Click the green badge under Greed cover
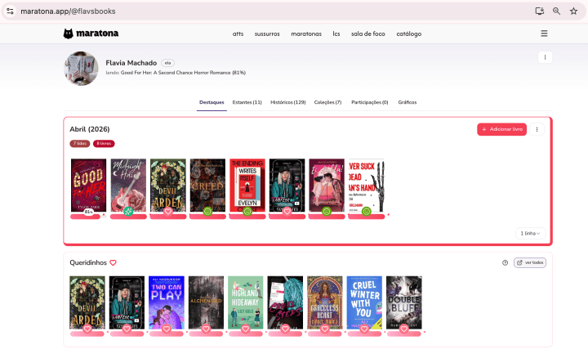This screenshot has width=588, height=358. (x=207, y=211)
